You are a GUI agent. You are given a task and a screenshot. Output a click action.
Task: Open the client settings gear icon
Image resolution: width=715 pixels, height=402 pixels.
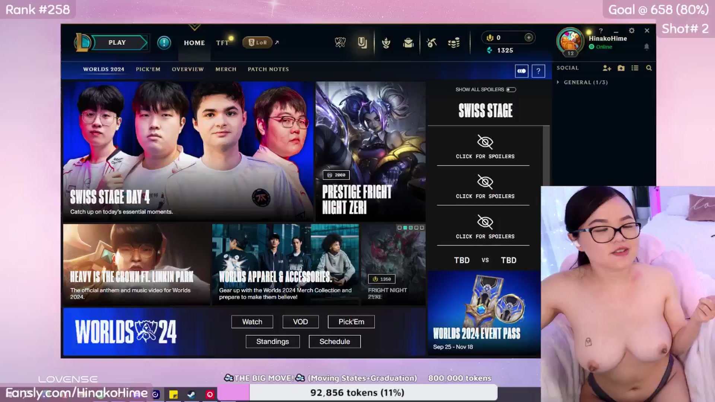[632, 31]
